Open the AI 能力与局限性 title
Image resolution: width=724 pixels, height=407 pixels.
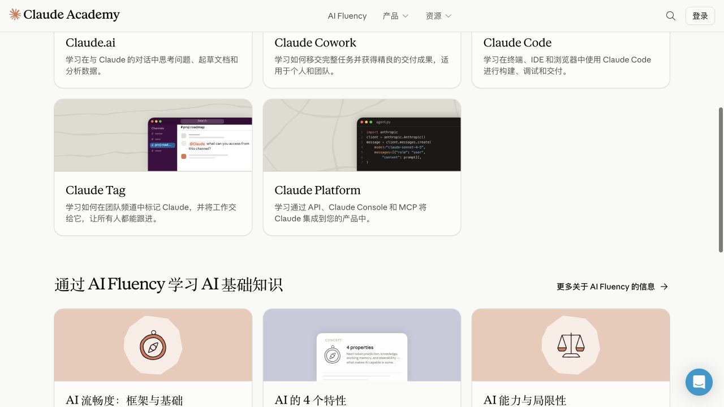(x=525, y=400)
